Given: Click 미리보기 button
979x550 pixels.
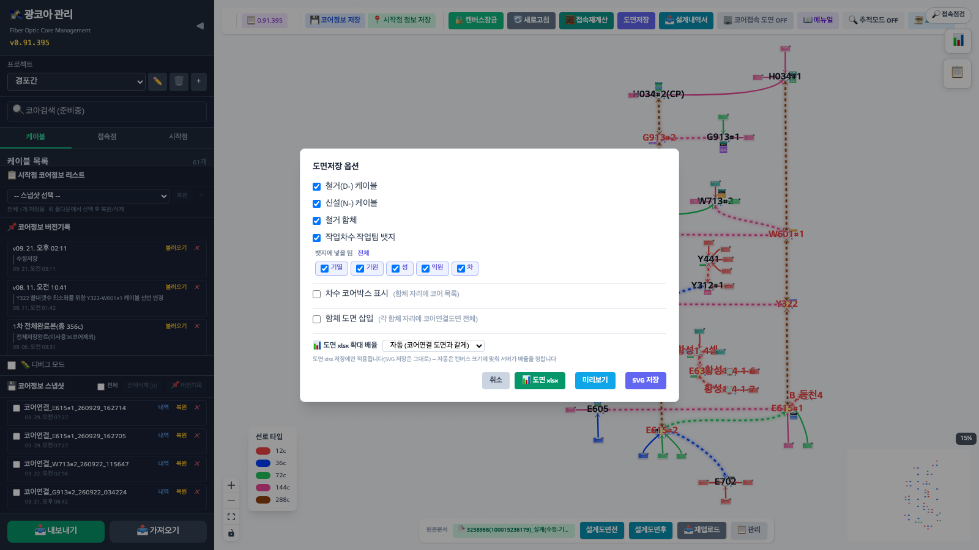Looking at the screenshot, I should [x=595, y=380].
